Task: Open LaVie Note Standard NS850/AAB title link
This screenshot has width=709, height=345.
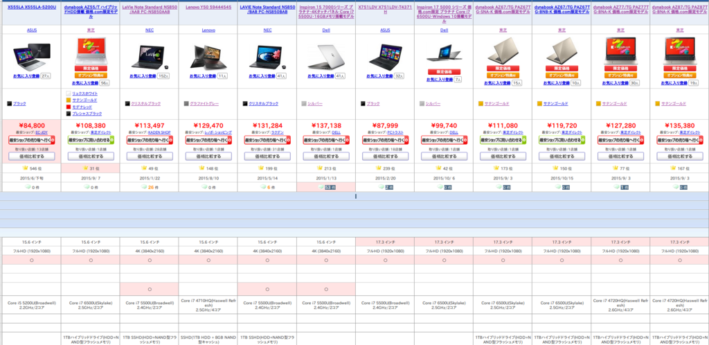Action: pos(150,10)
